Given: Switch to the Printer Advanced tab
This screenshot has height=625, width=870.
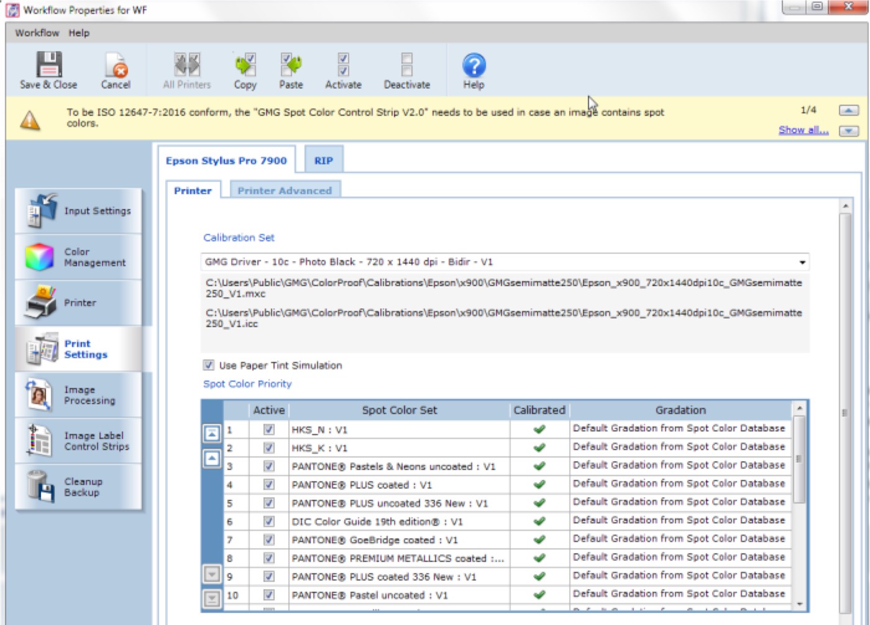Looking at the screenshot, I should pyautogui.click(x=285, y=191).
